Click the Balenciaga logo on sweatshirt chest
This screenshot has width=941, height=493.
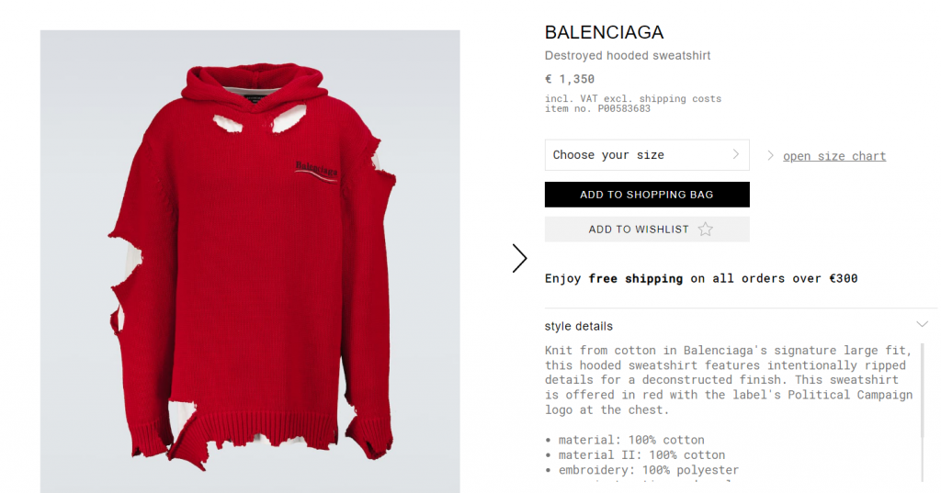pyautogui.click(x=316, y=171)
